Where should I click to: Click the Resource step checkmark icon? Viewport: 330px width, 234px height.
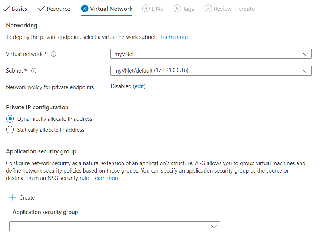click(42, 9)
